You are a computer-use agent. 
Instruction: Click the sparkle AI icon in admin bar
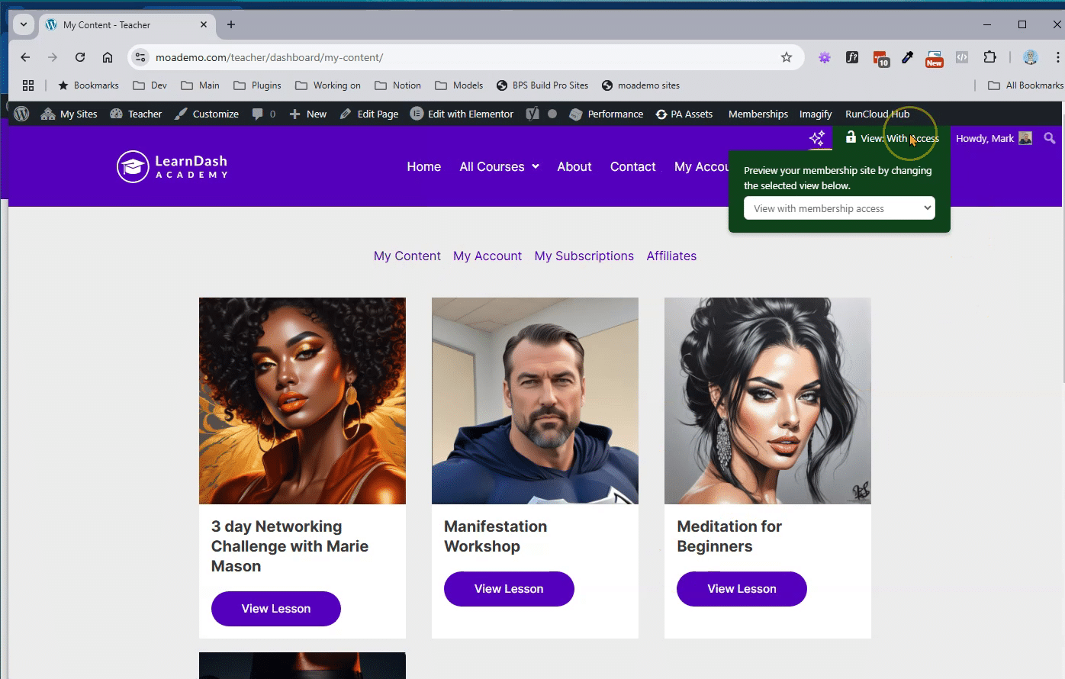(817, 138)
